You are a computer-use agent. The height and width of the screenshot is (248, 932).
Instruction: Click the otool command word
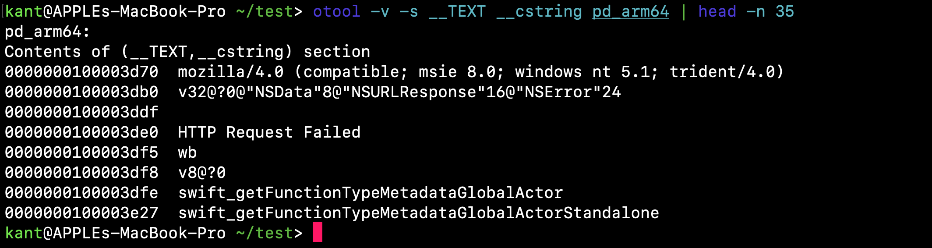click(x=336, y=12)
